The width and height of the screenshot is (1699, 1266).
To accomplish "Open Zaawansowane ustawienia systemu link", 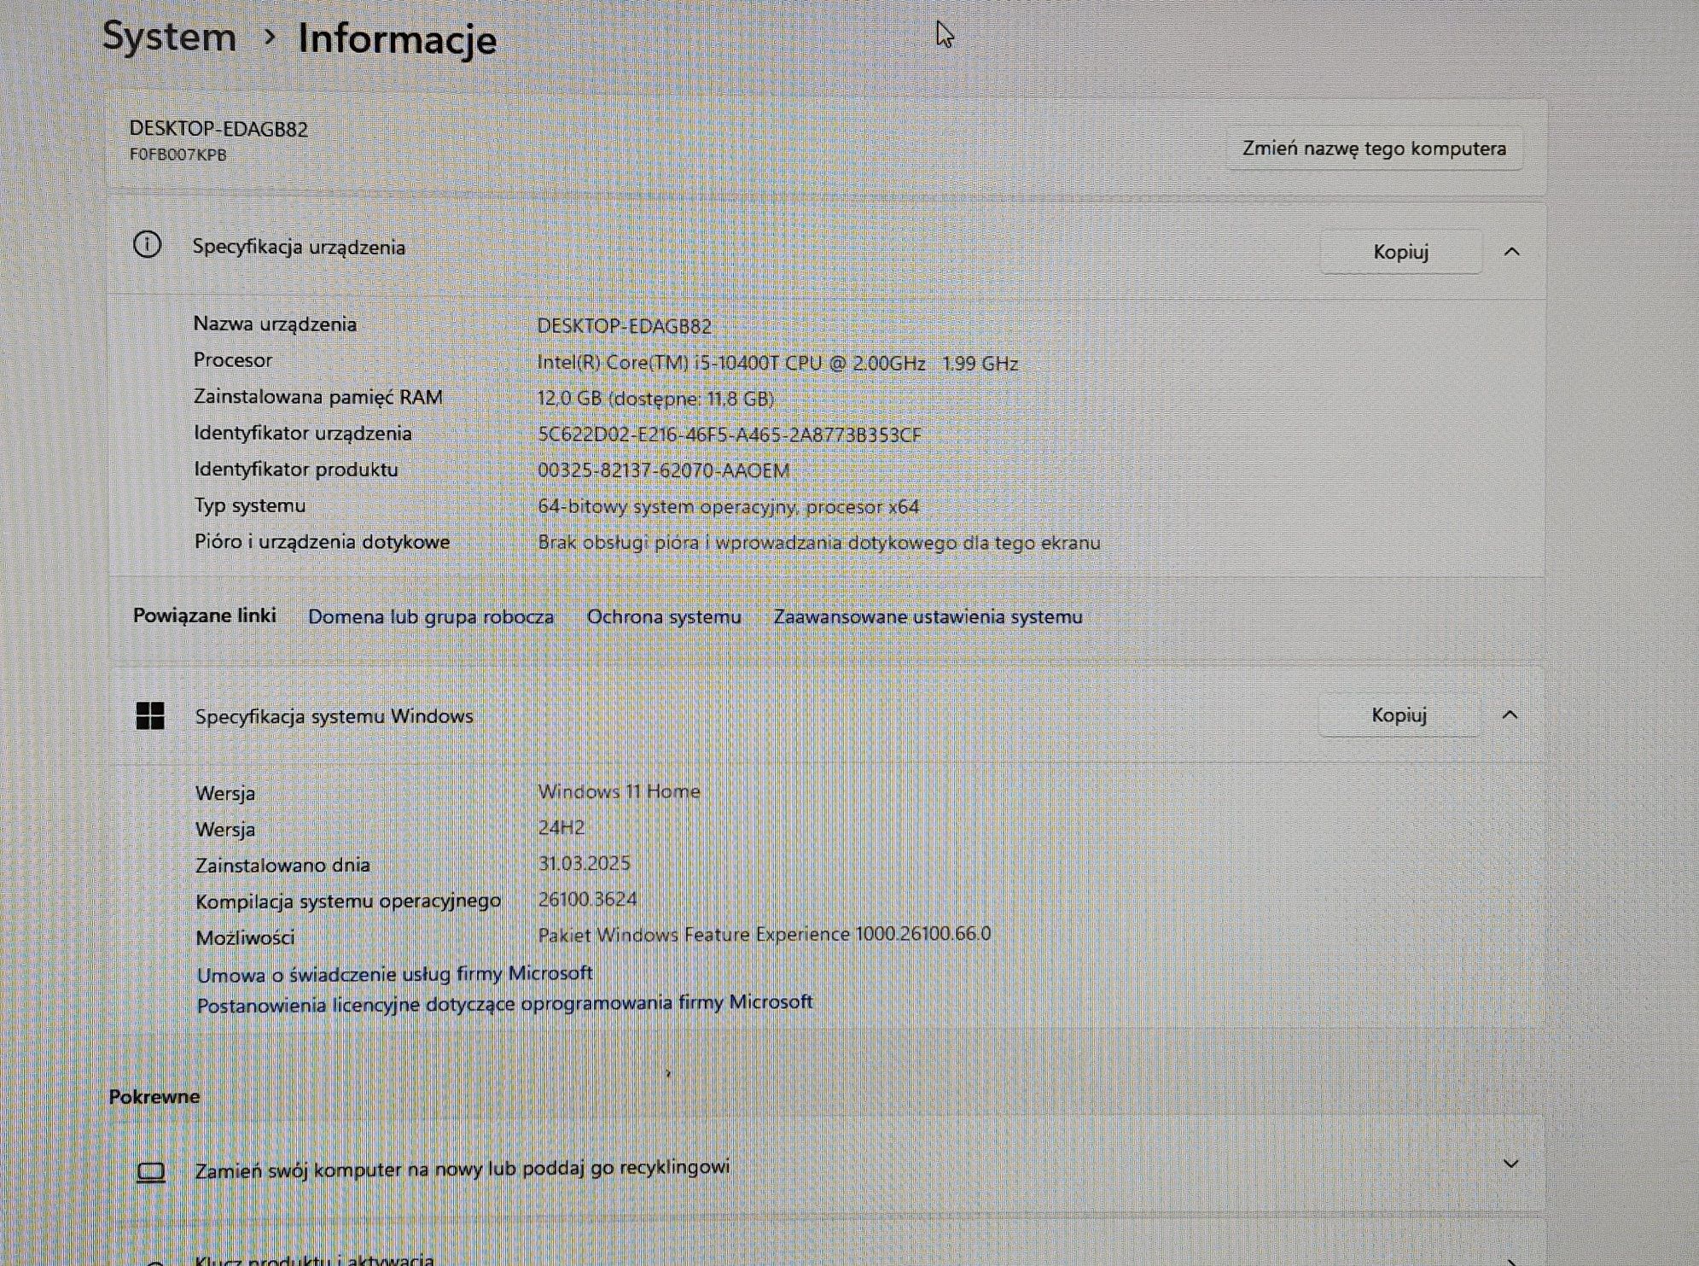I will [928, 616].
